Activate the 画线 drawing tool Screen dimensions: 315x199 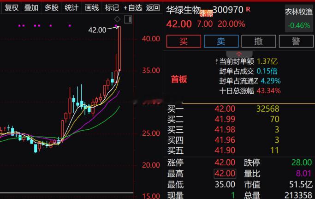point(92,8)
